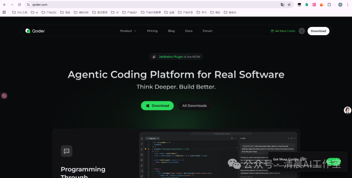Go back using browser back arrow
This screenshot has width=352, height=178.
(x=5, y=5)
